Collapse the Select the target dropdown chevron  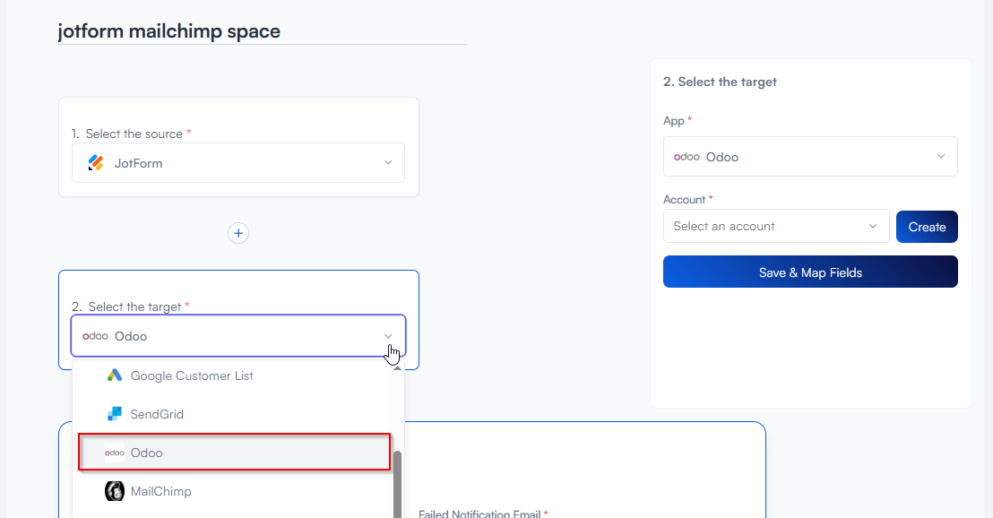388,336
